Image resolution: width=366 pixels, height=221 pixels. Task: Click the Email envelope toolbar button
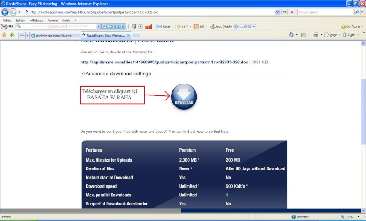point(164,26)
